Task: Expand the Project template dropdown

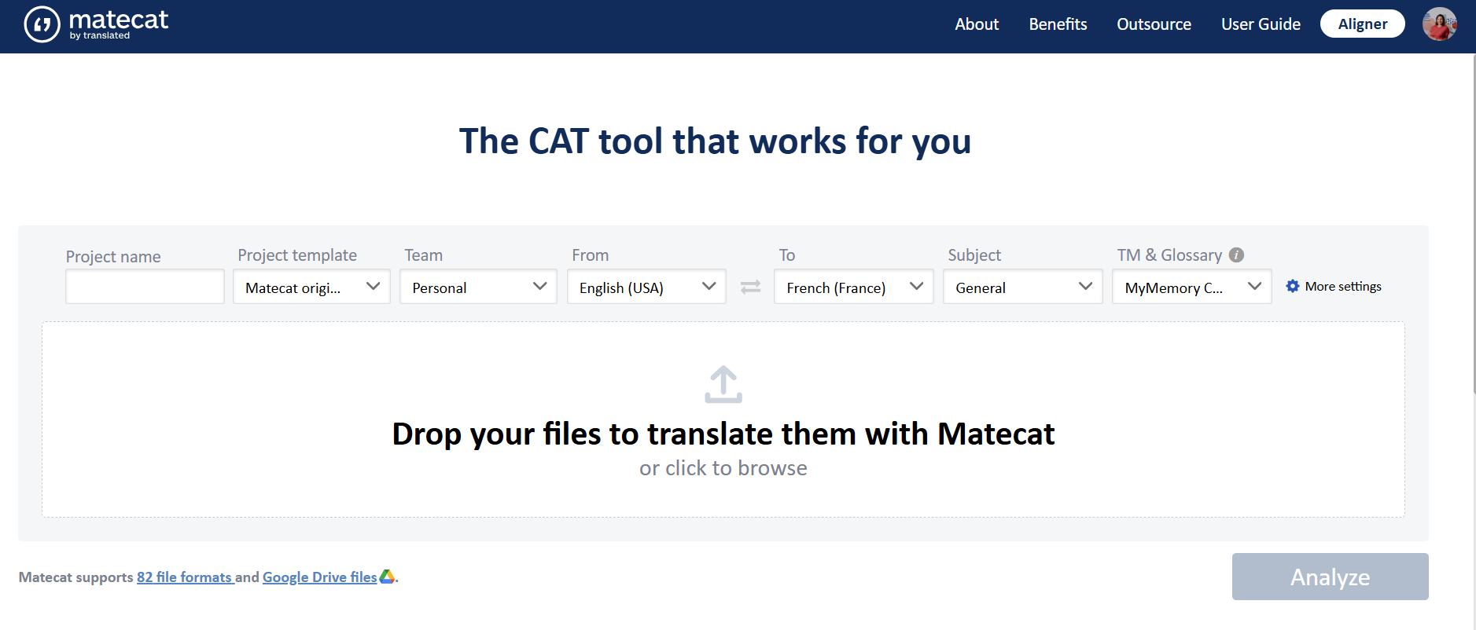Action: (311, 288)
